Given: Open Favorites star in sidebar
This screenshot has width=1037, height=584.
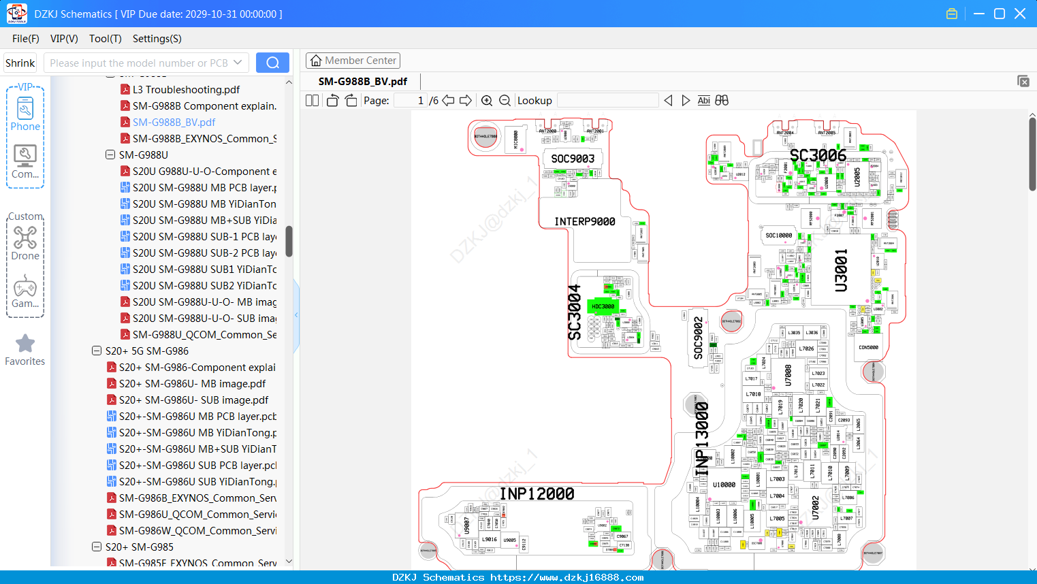Looking at the screenshot, I should 25,350.
